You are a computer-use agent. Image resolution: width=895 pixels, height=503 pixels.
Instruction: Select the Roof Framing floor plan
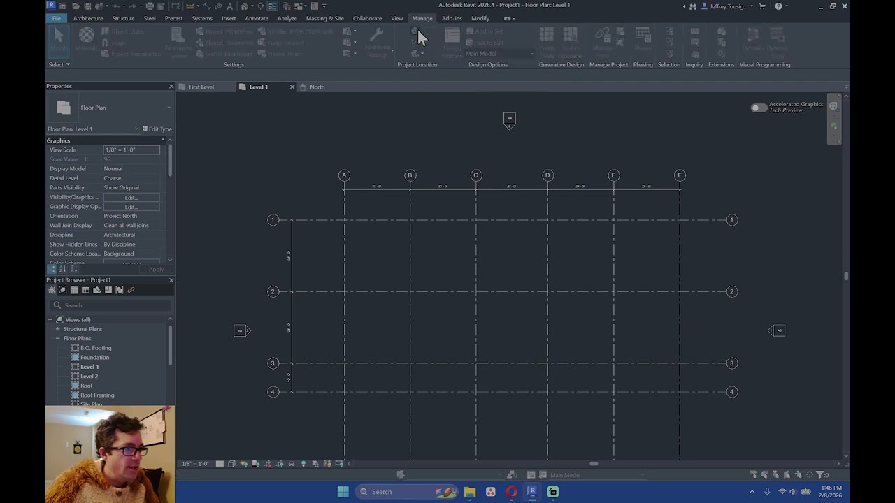coord(97,395)
